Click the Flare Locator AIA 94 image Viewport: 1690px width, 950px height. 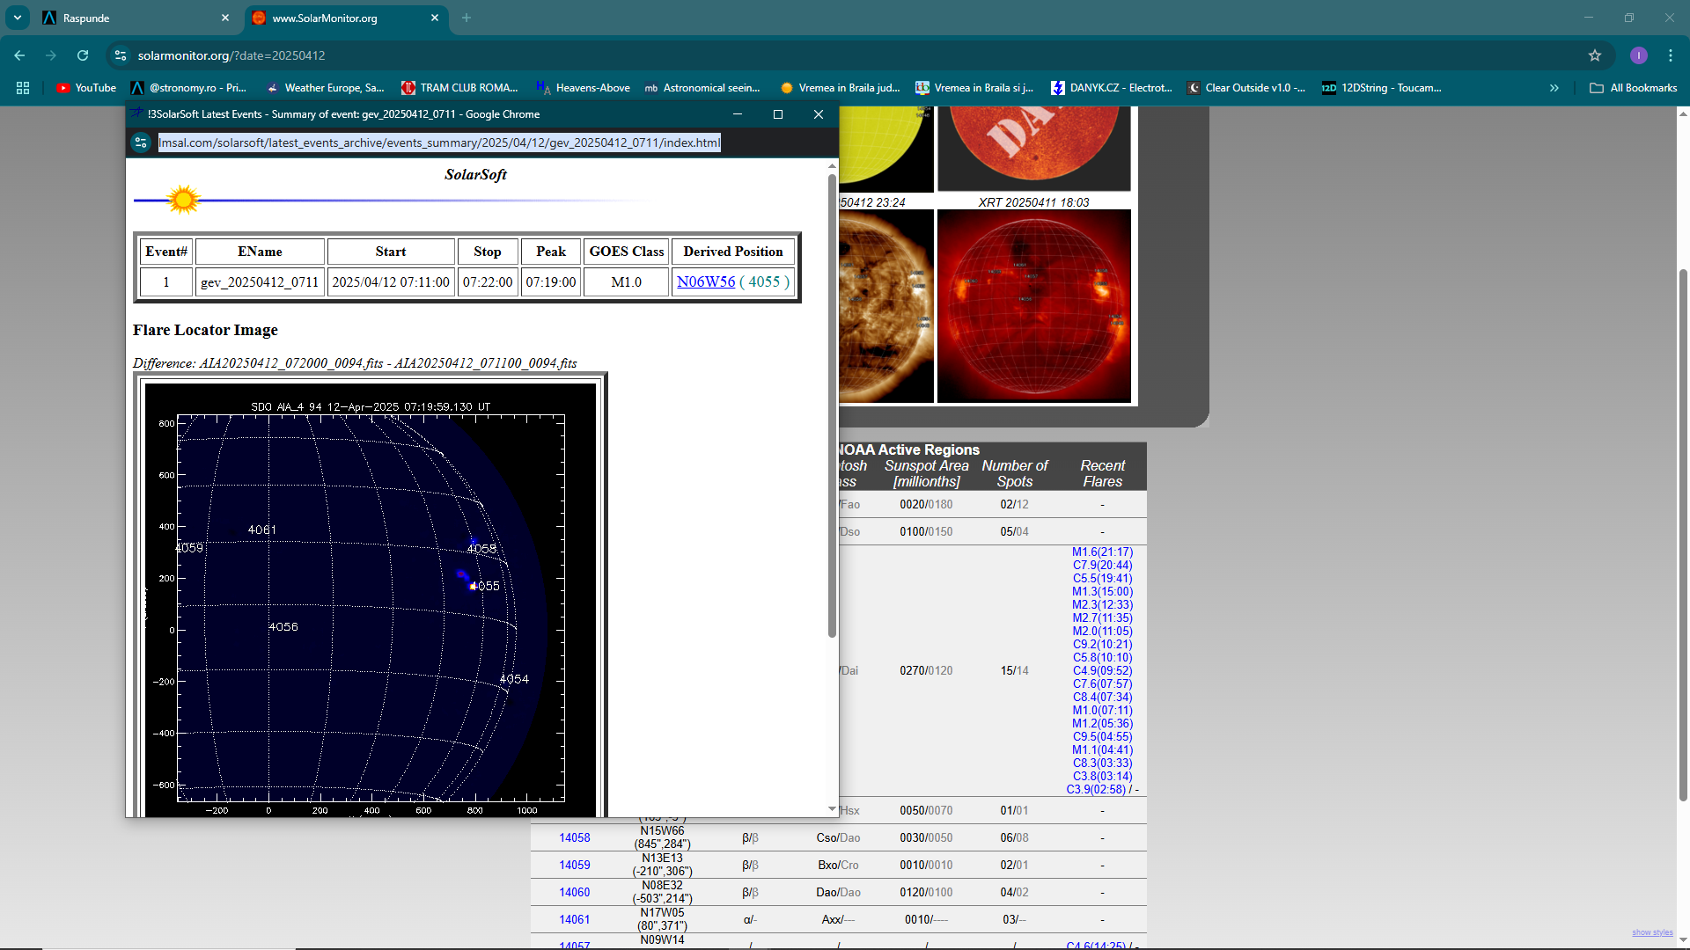(371, 600)
